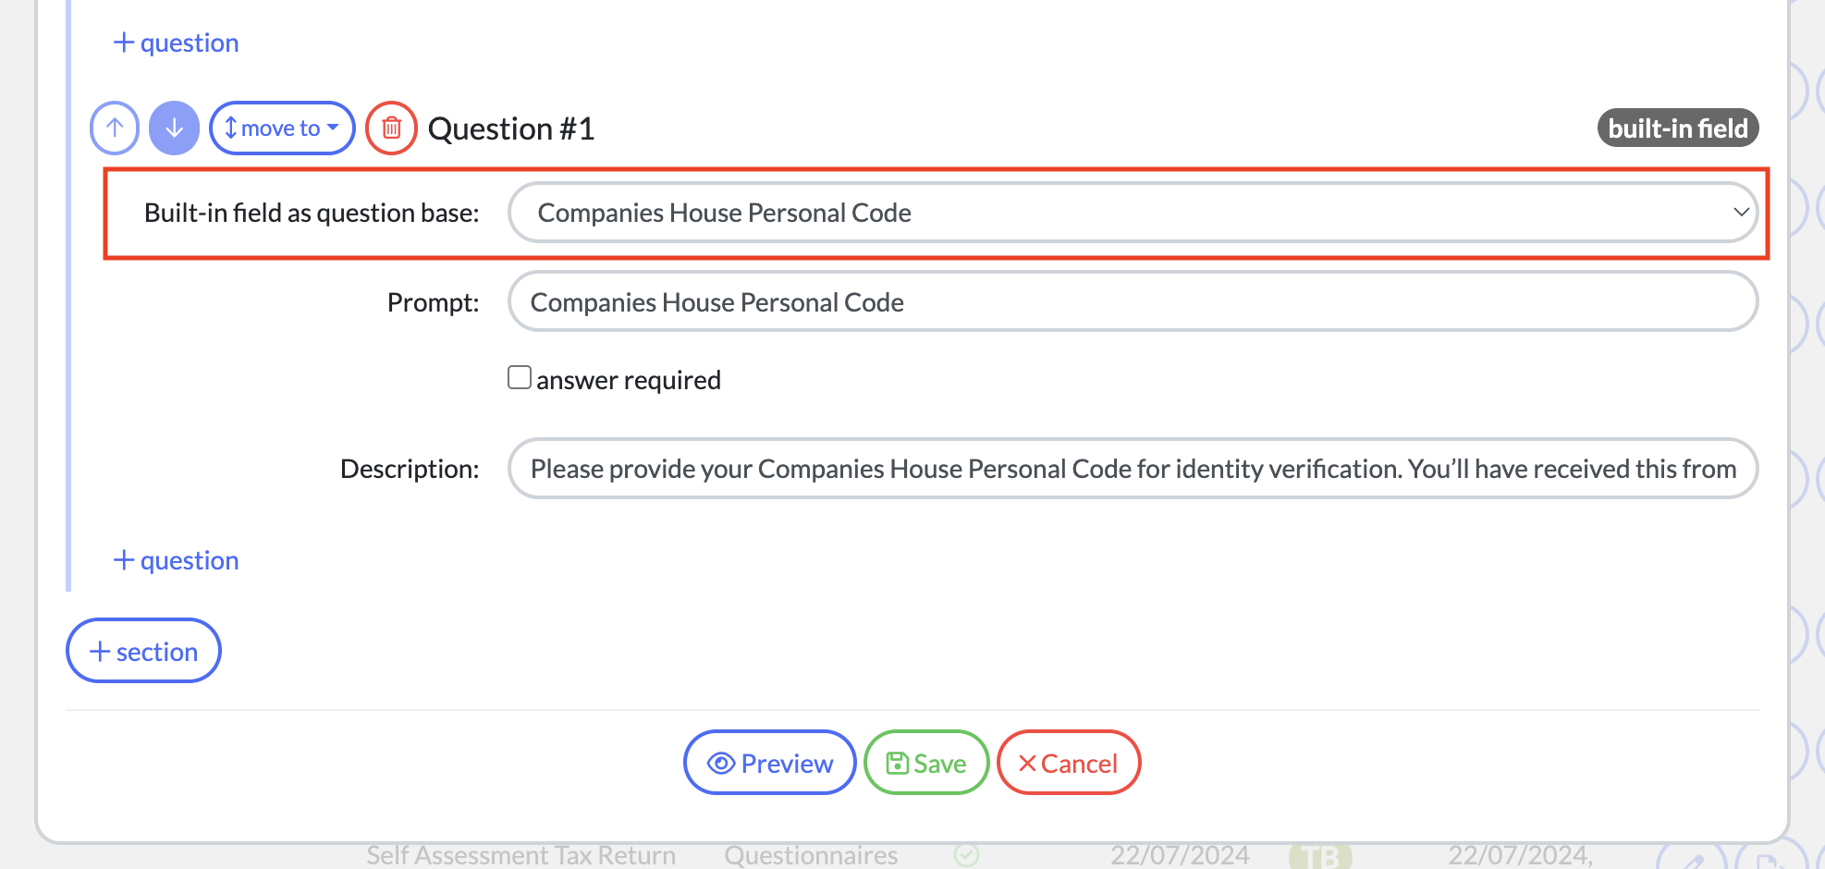Add a question above Question #1
1825x869 pixels.
tap(177, 43)
